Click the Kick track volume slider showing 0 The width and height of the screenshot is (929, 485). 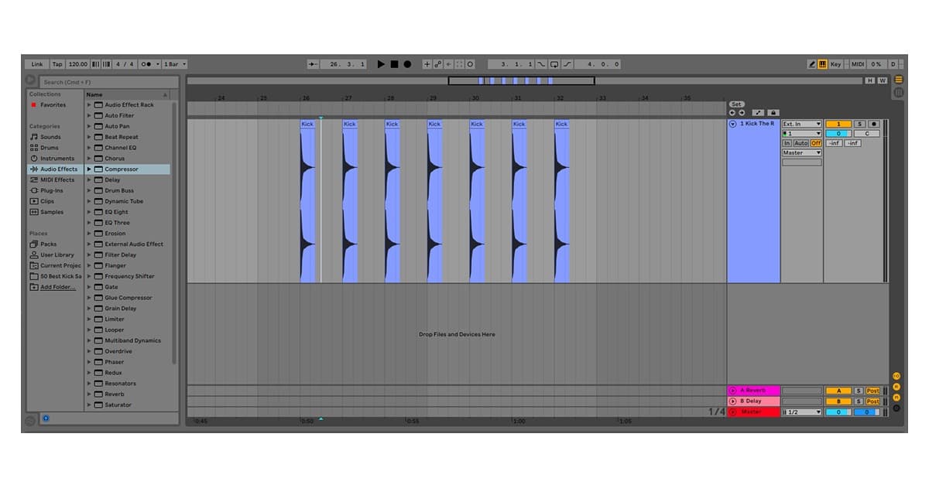838,133
